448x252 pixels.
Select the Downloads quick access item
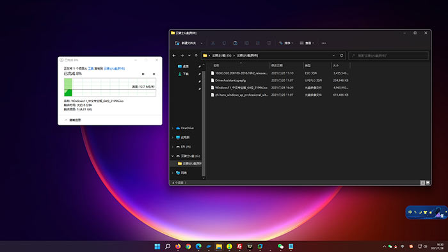click(x=183, y=74)
